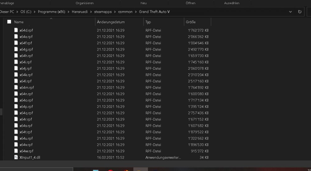Click the file icon of x64t.rpf
311x171 pixels.
click(16, 132)
